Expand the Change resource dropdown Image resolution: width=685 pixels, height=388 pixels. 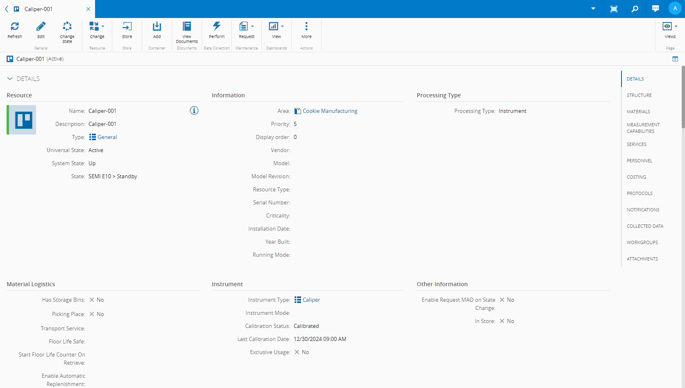[103, 27]
